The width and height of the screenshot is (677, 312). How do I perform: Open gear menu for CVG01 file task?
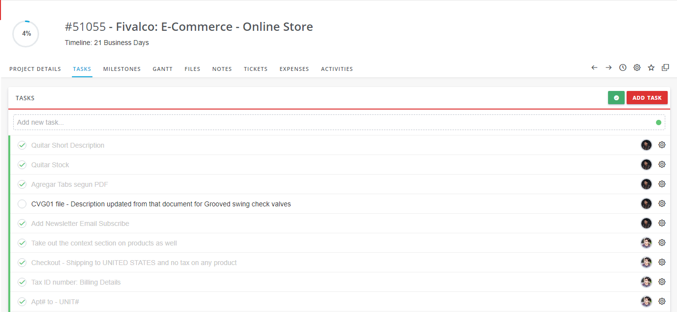point(662,203)
